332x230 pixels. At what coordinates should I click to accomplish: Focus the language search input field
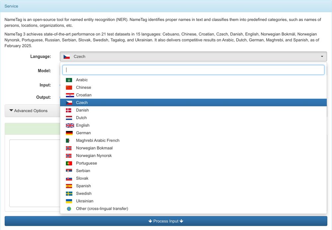pos(193,70)
